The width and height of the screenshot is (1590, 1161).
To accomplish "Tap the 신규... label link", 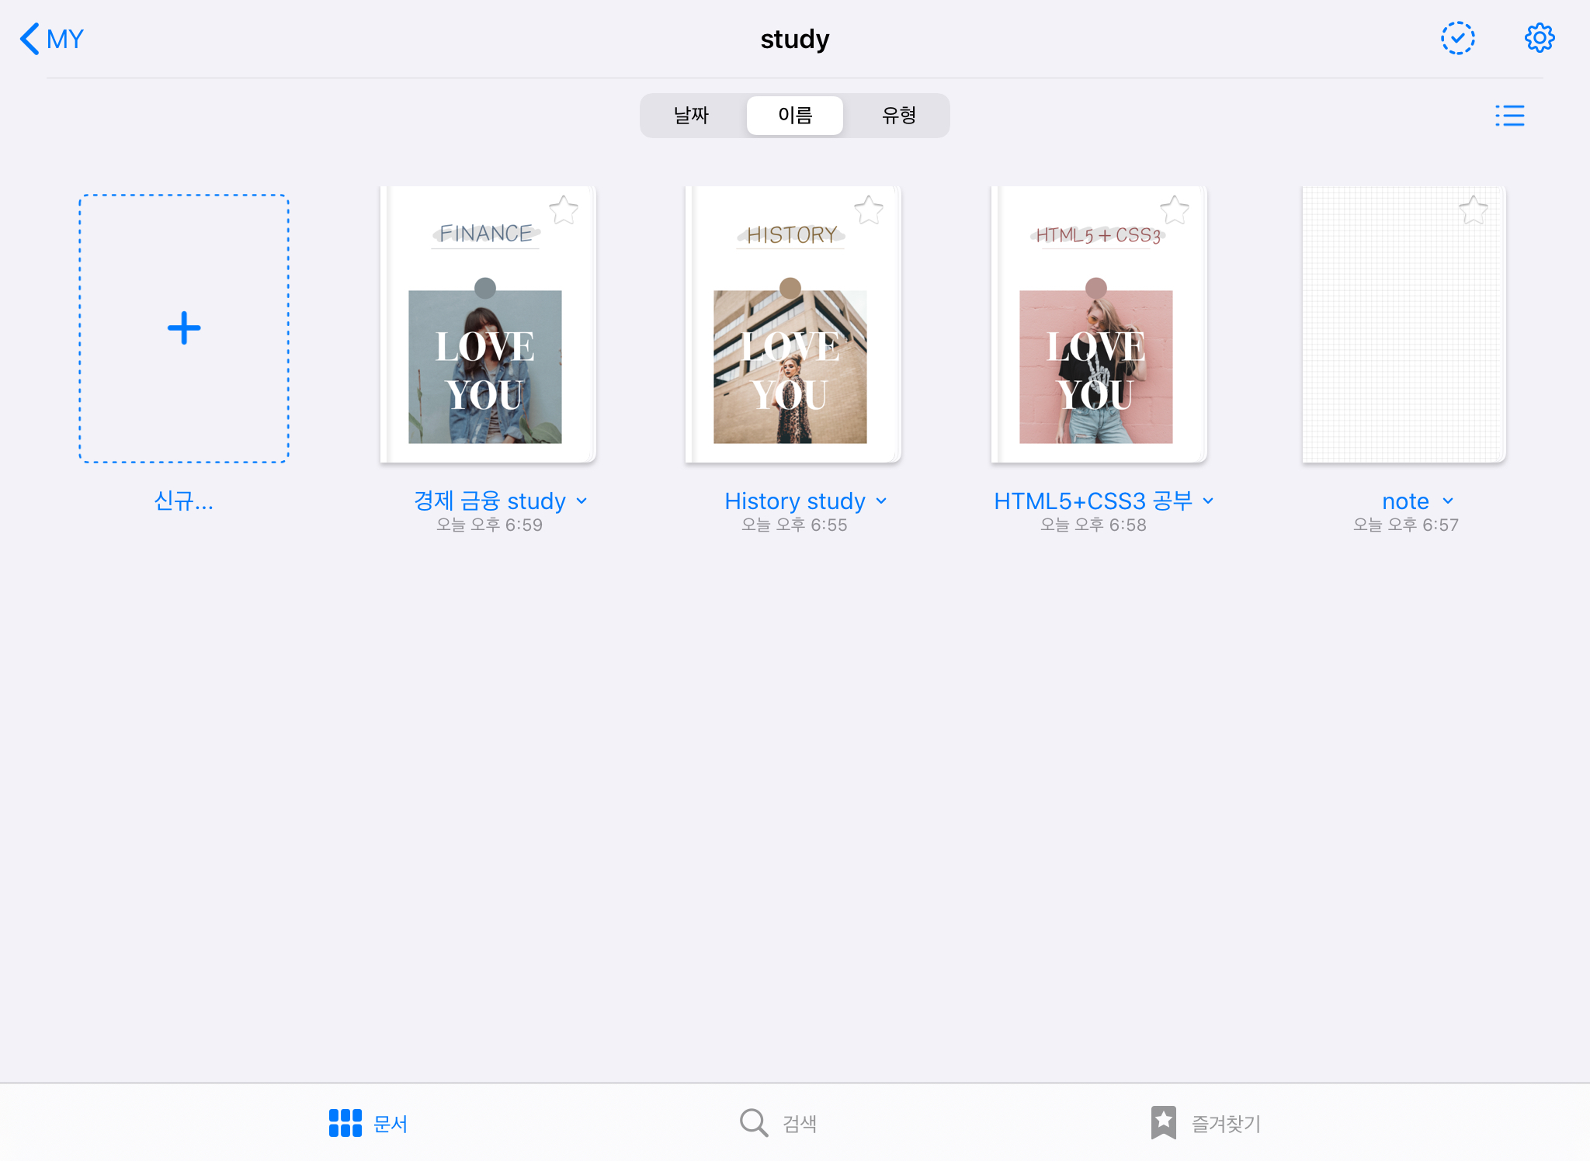I will [184, 501].
